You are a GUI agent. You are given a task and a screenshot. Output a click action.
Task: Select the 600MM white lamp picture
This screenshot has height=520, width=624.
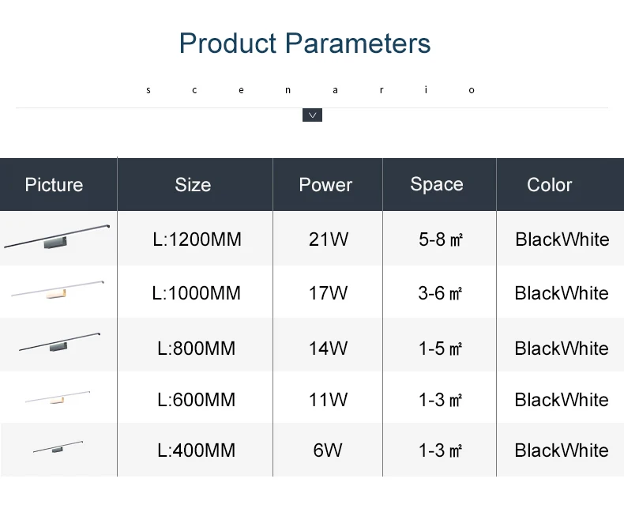tap(58, 398)
